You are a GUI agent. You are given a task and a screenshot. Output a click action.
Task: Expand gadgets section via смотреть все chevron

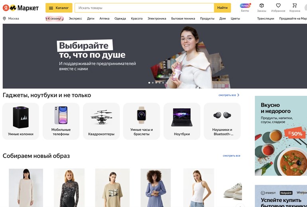point(238,95)
